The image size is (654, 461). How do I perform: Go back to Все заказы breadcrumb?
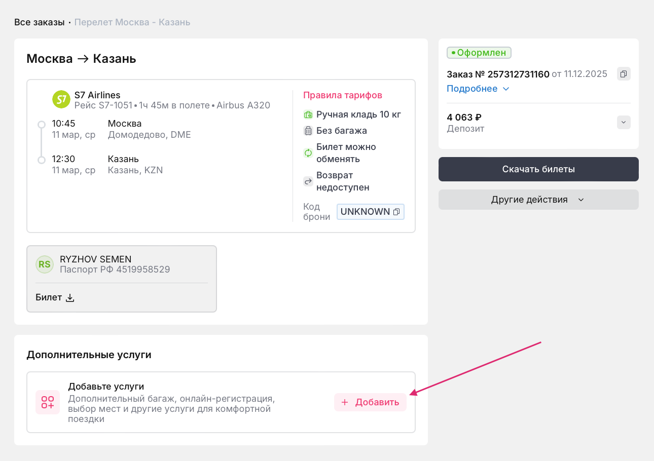pyautogui.click(x=39, y=22)
